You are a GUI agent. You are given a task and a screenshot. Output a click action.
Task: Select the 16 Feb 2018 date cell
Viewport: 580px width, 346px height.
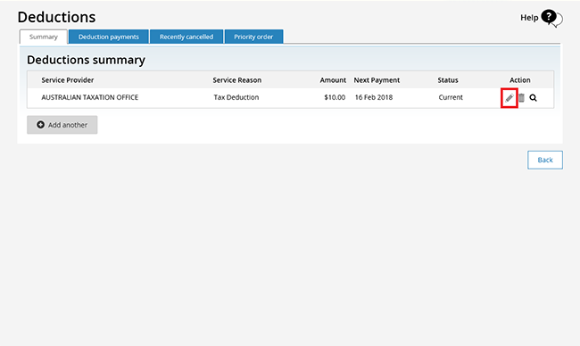tap(374, 97)
